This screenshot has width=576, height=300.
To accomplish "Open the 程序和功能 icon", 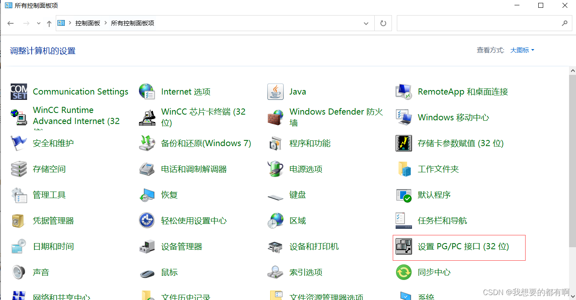I will point(275,143).
